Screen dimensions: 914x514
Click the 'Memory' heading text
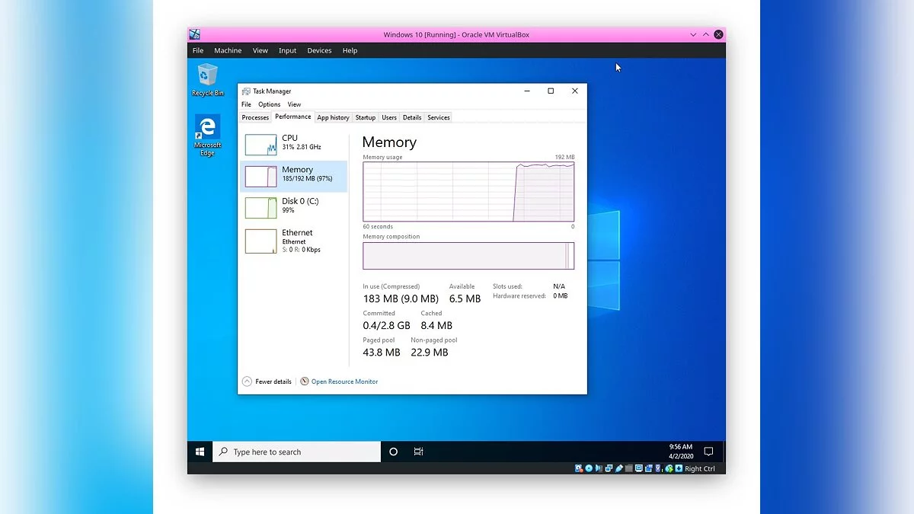(389, 142)
